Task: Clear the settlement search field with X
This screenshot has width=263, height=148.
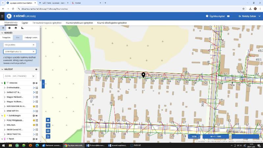Action: (34, 45)
